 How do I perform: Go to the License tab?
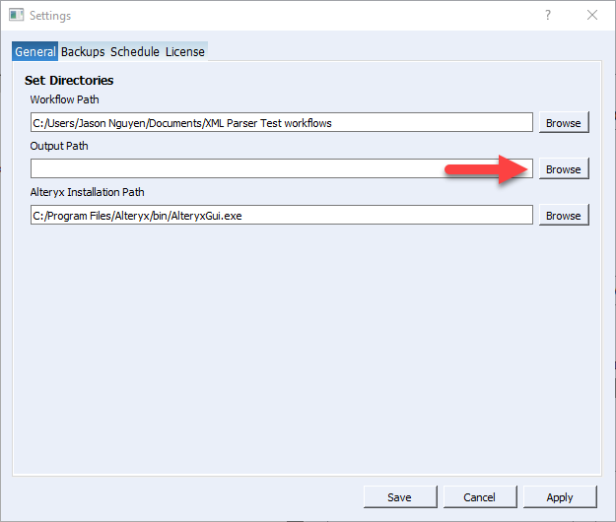pyautogui.click(x=185, y=51)
